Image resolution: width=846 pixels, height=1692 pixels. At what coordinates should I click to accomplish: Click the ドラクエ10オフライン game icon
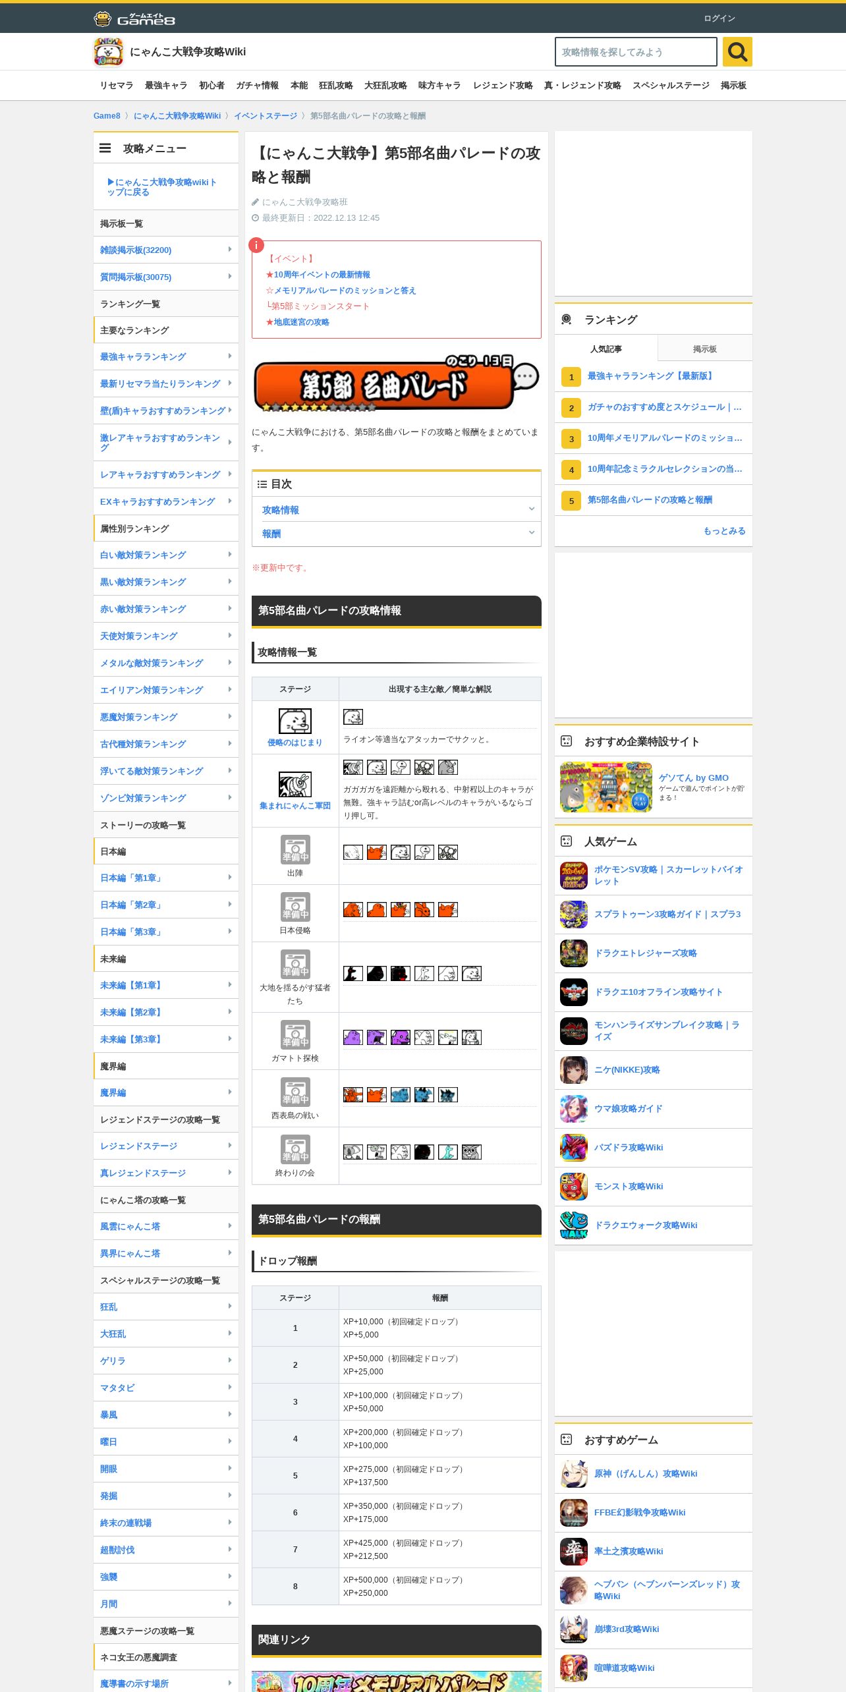[x=574, y=992]
